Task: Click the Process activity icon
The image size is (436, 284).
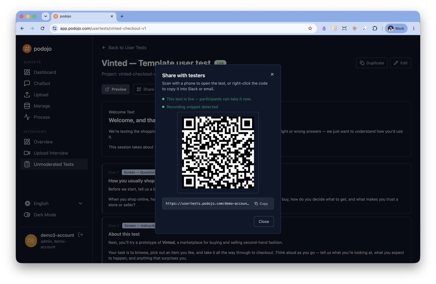Action: click(x=27, y=117)
